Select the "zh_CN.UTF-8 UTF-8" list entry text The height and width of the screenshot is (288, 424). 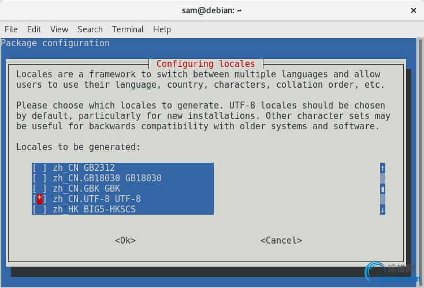[97, 199]
